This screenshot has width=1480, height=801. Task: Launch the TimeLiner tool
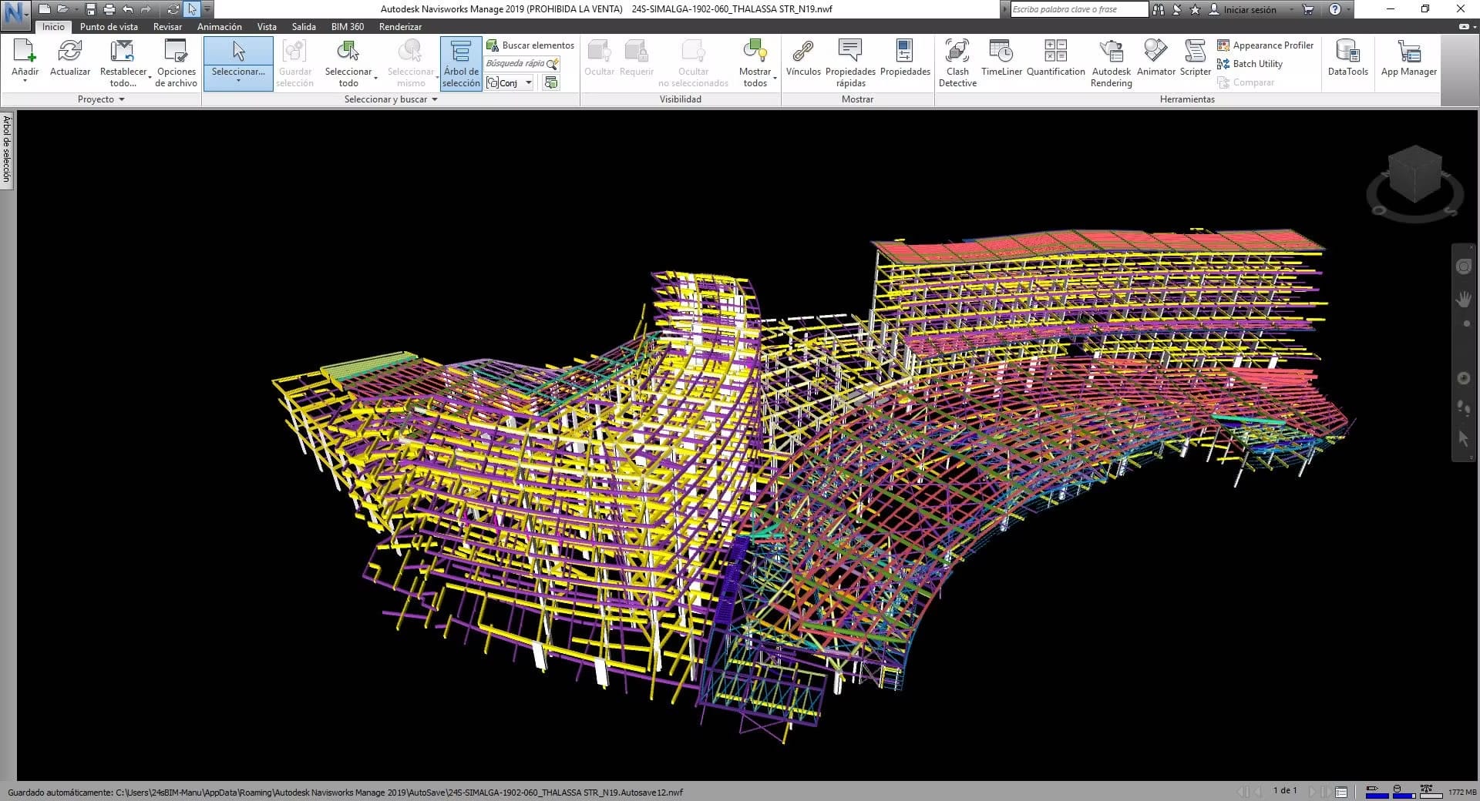1001,59
